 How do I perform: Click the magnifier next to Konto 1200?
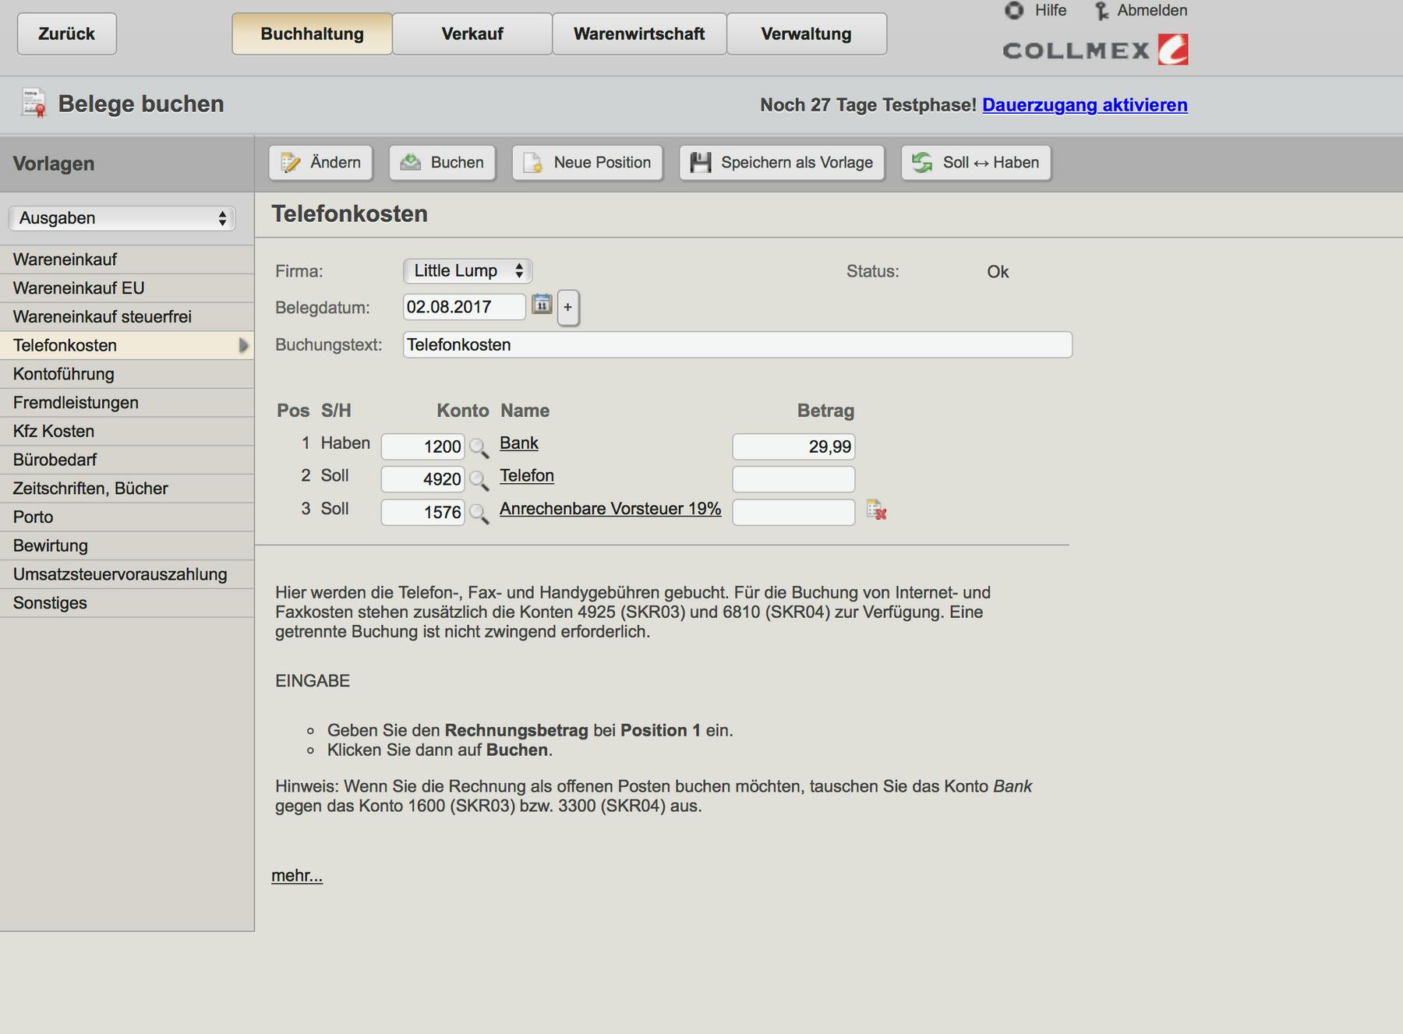click(x=479, y=448)
